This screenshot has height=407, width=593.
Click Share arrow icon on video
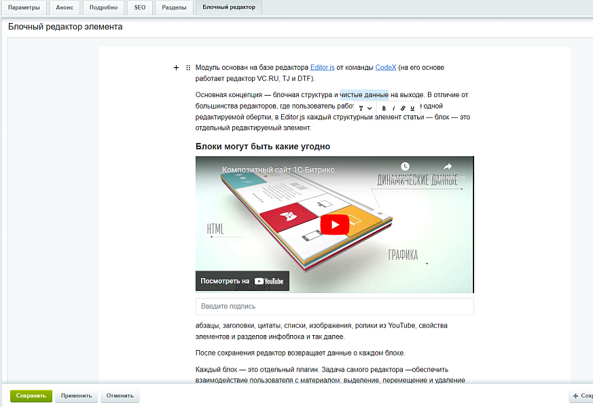click(x=448, y=166)
